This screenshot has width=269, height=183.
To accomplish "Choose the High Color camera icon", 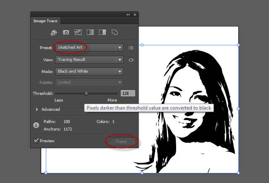I will pyautogui.click(x=66, y=32).
